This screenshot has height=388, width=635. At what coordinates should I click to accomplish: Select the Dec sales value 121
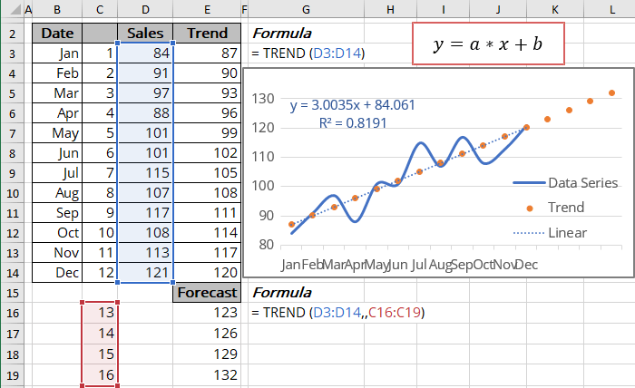[x=145, y=273]
